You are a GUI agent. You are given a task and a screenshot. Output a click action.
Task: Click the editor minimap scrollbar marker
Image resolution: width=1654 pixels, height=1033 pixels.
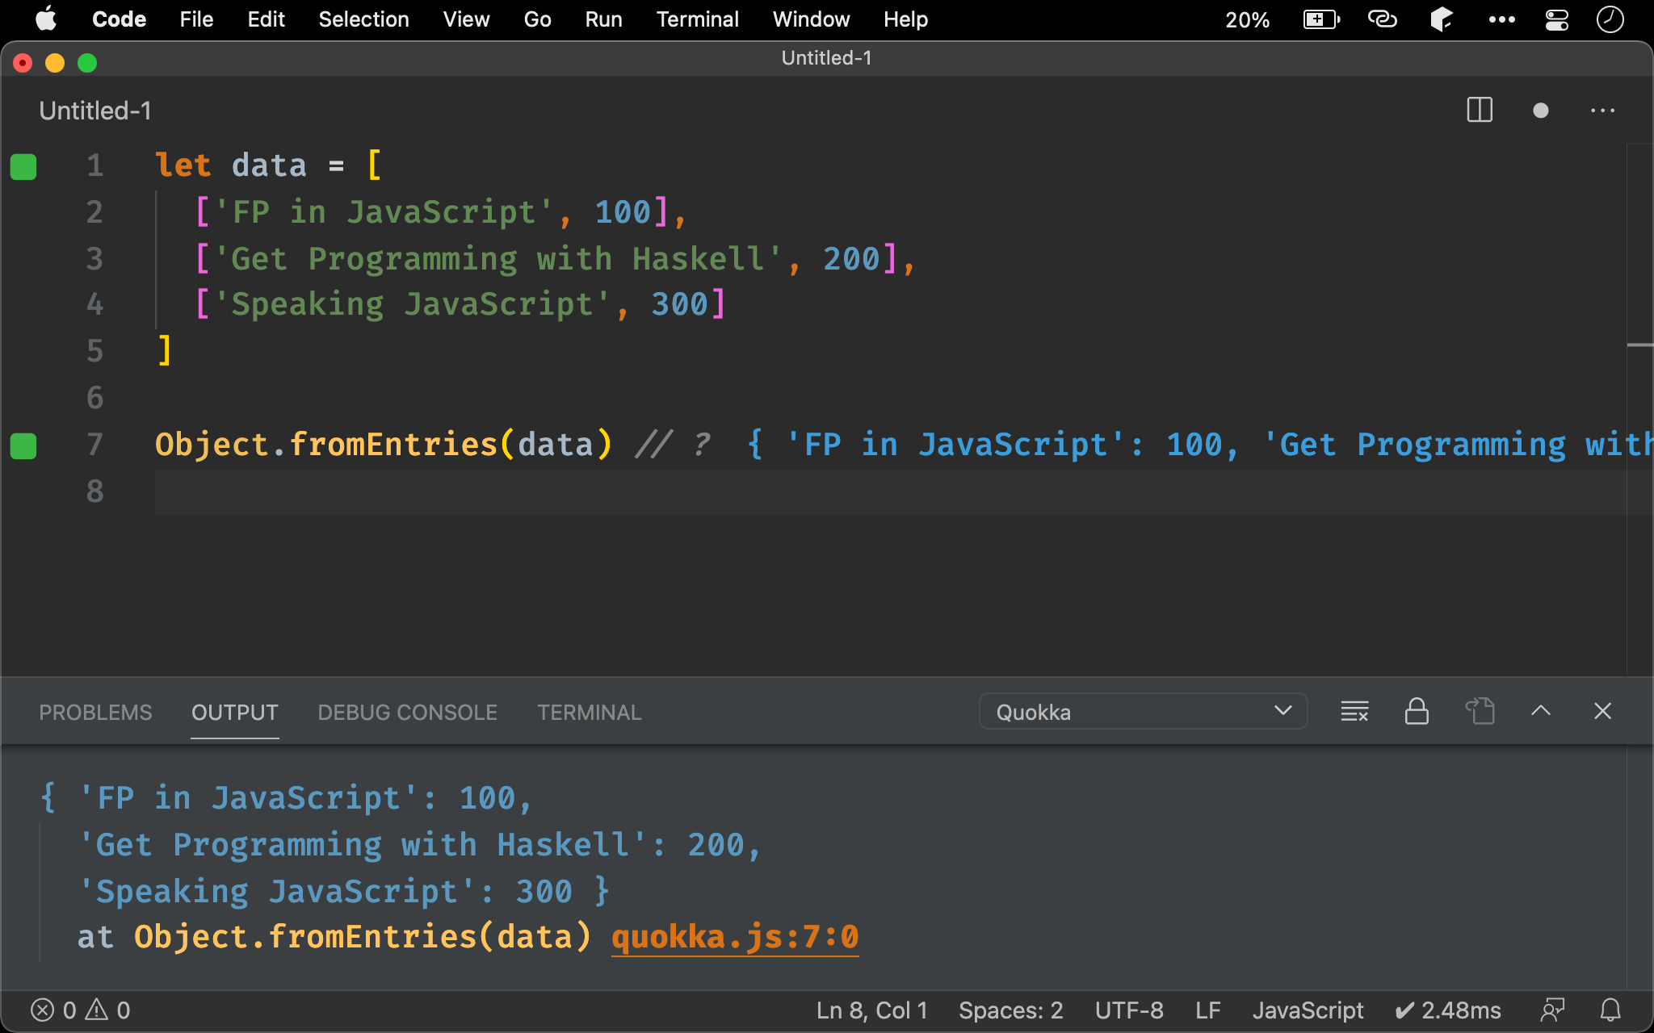(x=1639, y=345)
